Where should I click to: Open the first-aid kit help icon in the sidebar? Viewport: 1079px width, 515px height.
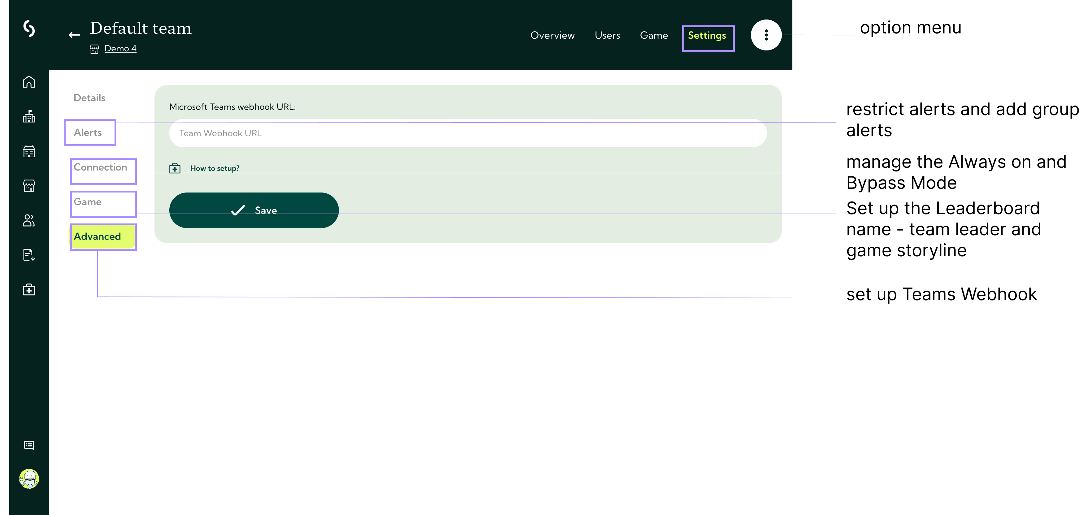pyautogui.click(x=29, y=289)
